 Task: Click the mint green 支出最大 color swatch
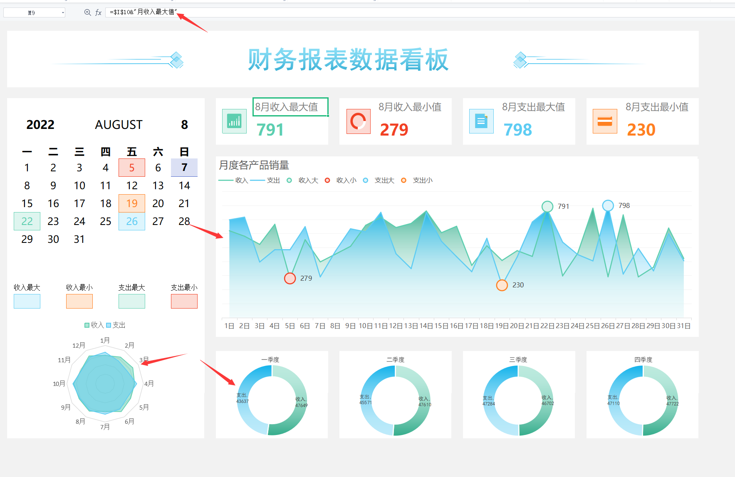point(132,301)
